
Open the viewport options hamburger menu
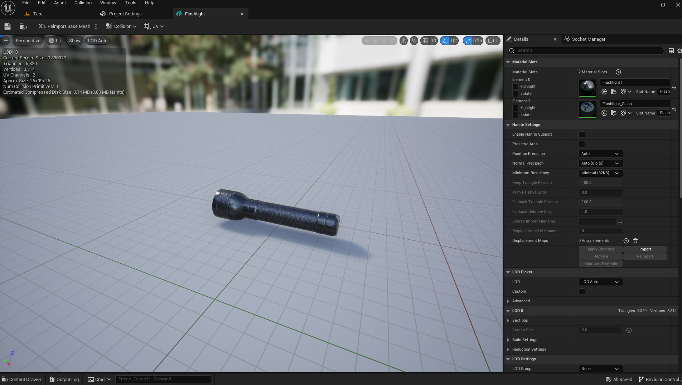tap(6, 41)
